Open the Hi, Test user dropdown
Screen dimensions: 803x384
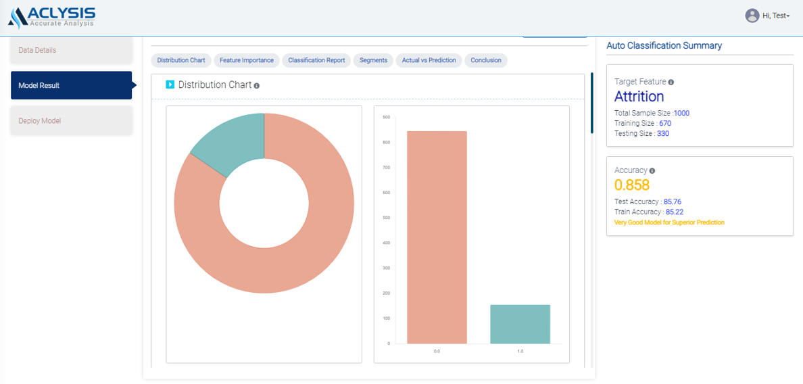pyautogui.click(x=776, y=16)
